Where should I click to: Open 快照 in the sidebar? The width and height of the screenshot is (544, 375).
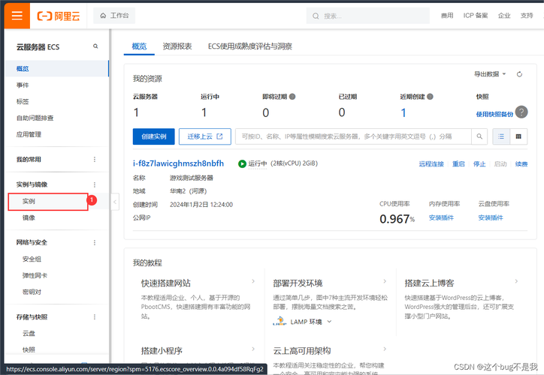click(x=29, y=349)
